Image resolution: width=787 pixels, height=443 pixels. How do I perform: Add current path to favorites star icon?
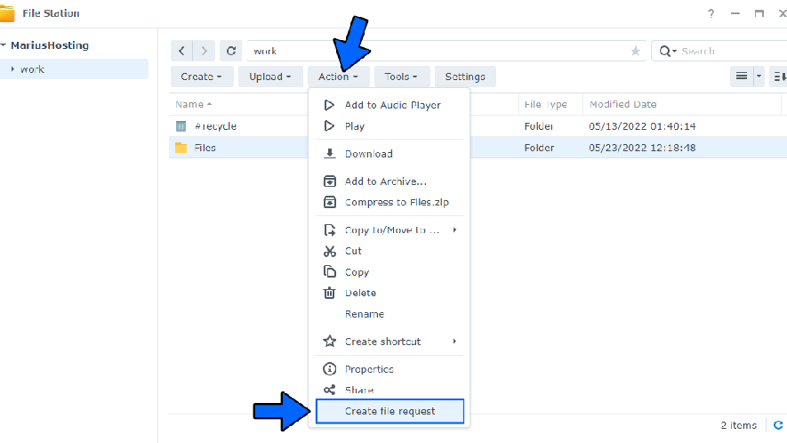(x=636, y=51)
